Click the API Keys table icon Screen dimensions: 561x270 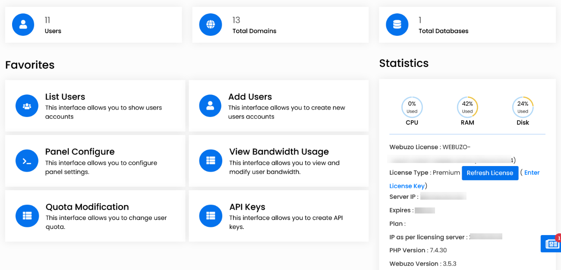point(210,216)
